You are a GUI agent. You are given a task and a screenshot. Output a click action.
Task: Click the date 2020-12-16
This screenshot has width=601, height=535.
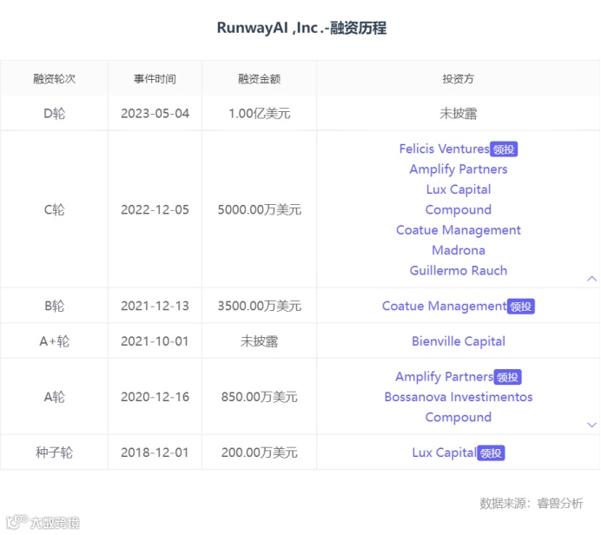pyautogui.click(x=155, y=397)
